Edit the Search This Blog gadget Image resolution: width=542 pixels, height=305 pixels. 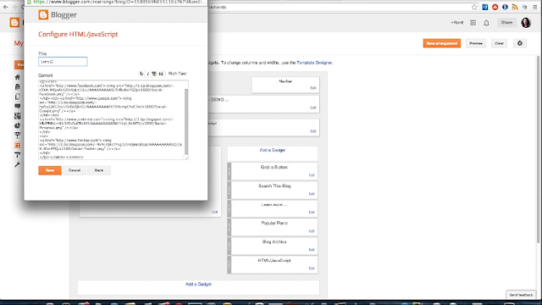tap(312, 194)
